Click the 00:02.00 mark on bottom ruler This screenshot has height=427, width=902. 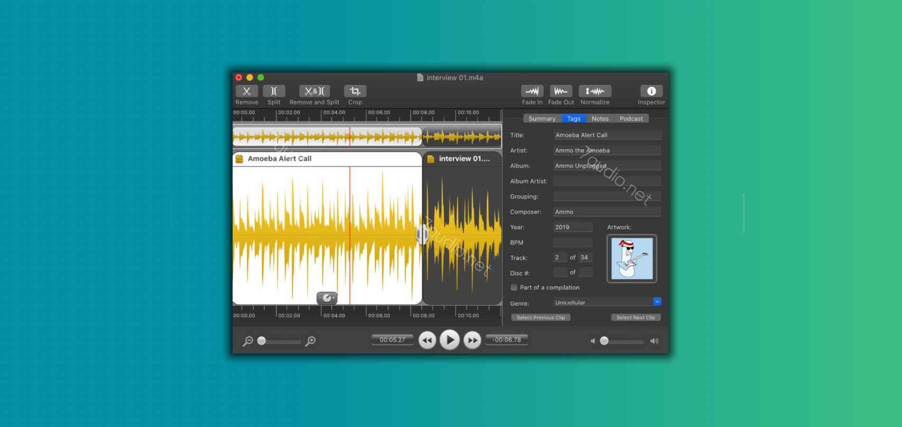click(x=289, y=316)
